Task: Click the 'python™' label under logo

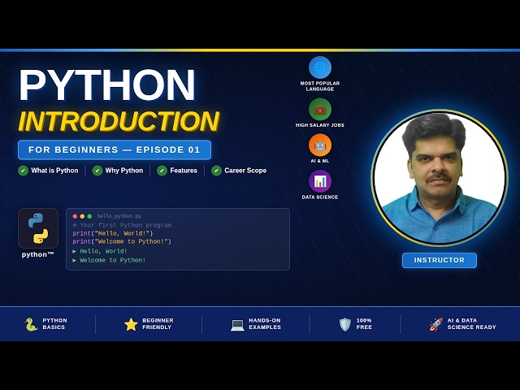Action: click(38, 254)
